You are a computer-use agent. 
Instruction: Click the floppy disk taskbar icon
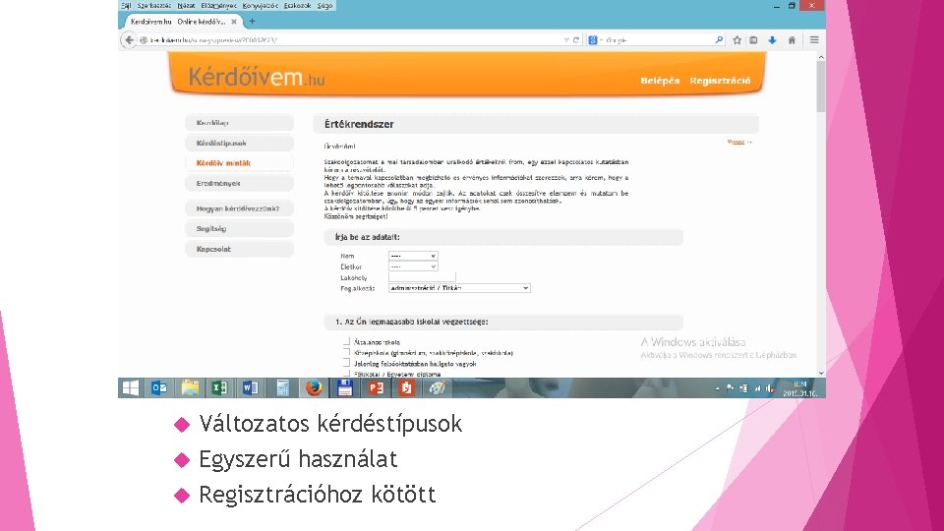tap(345, 387)
